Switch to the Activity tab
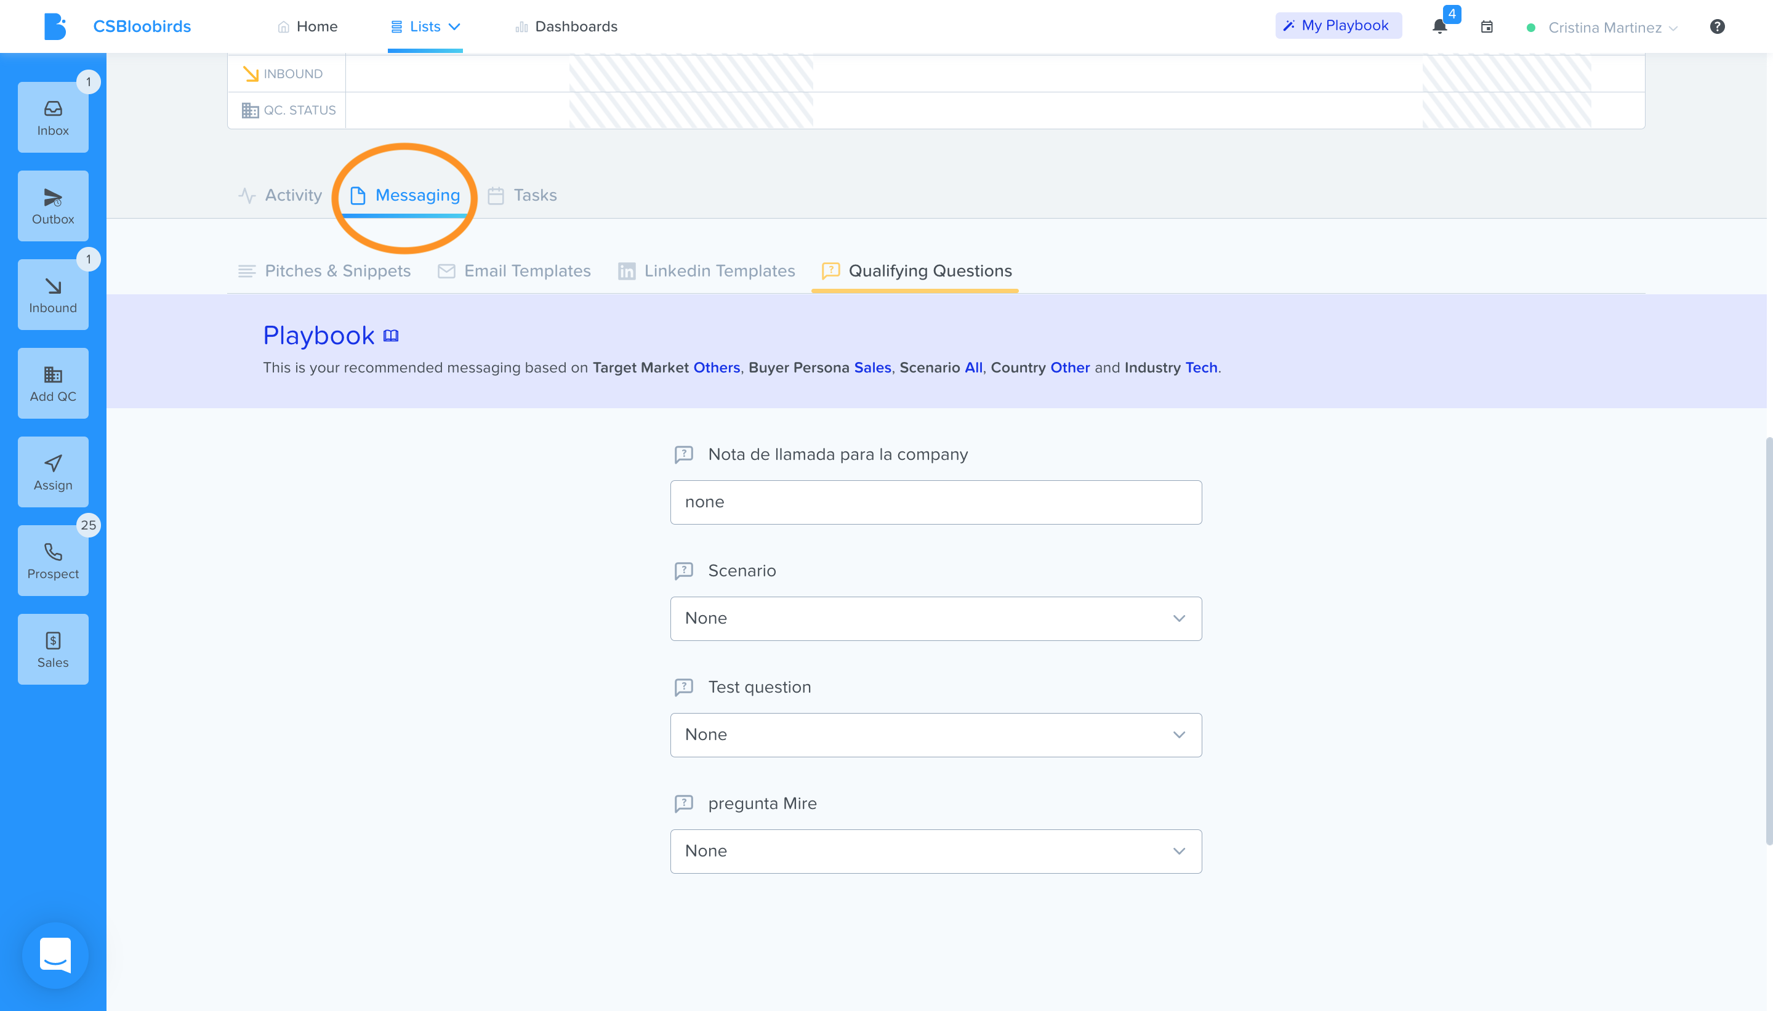The image size is (1773, 1011). (279, 195)
